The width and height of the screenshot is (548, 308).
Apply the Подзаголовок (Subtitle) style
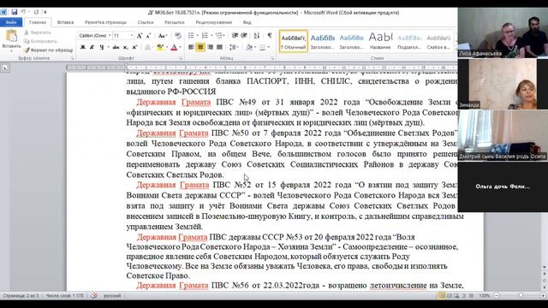pos(409,41)
